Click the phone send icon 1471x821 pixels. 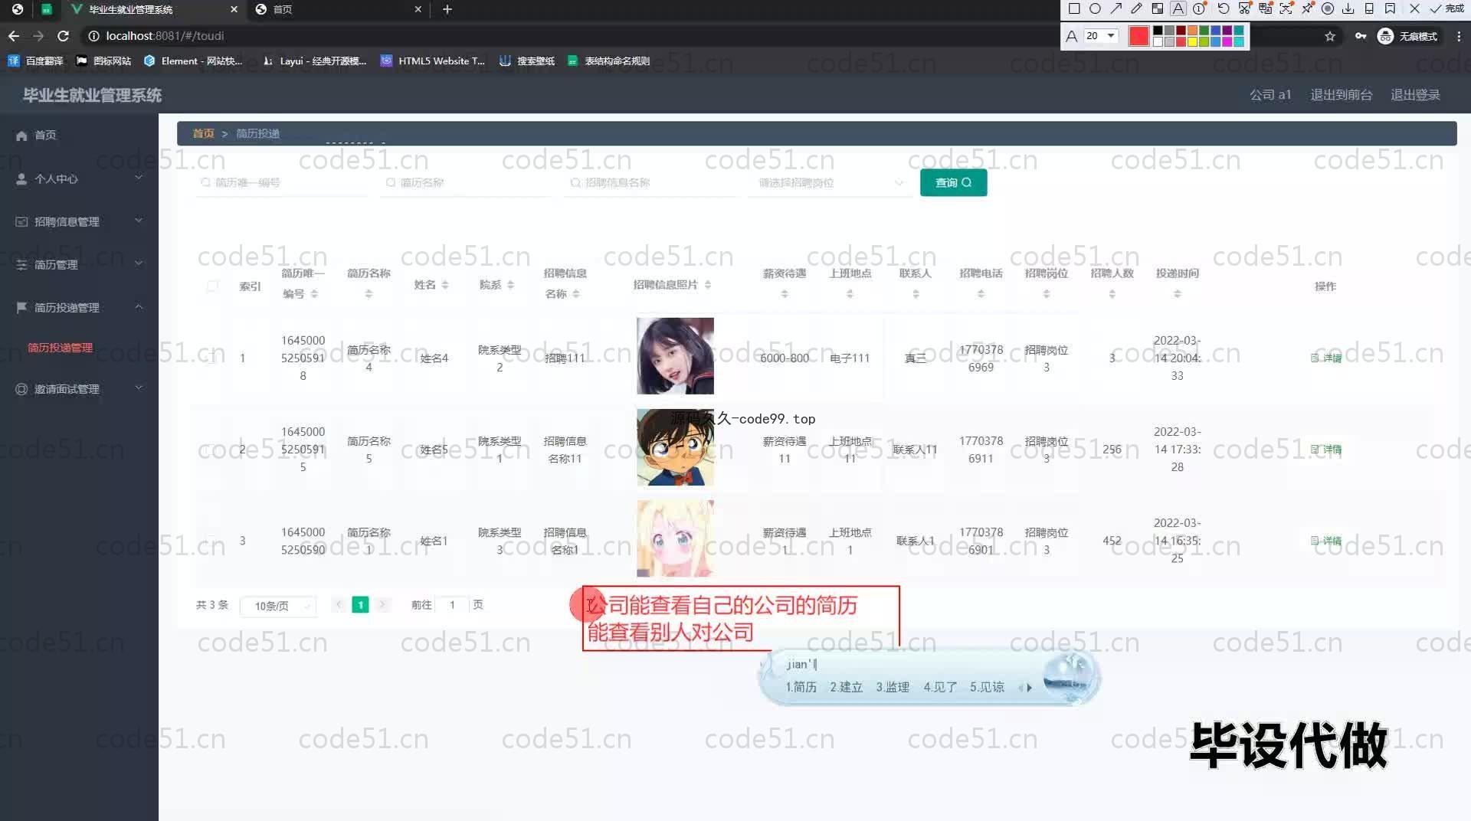1369,9
